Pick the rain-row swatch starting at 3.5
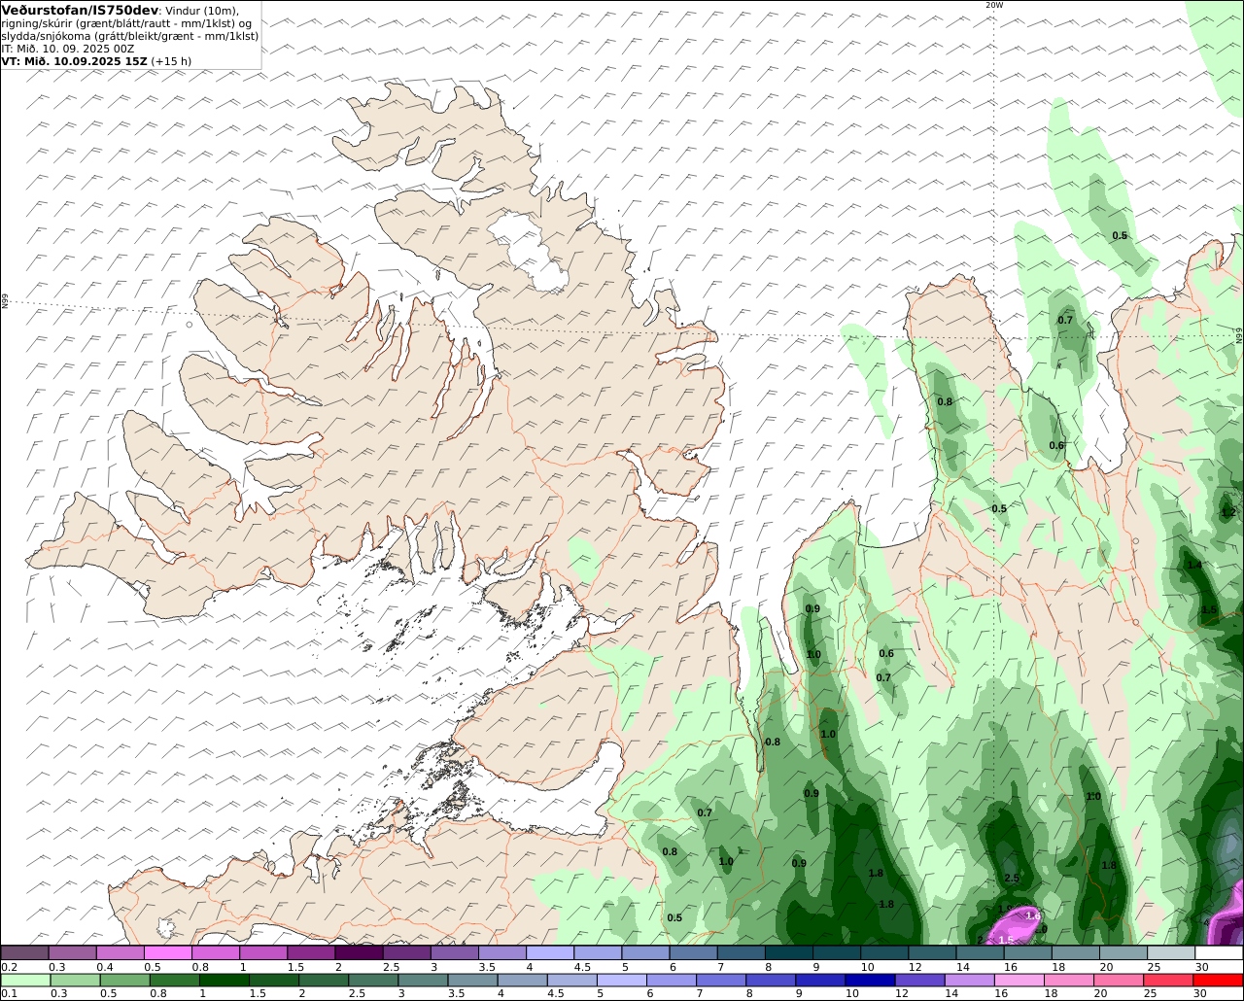Screen dimensions: 1244x1001 472,980
